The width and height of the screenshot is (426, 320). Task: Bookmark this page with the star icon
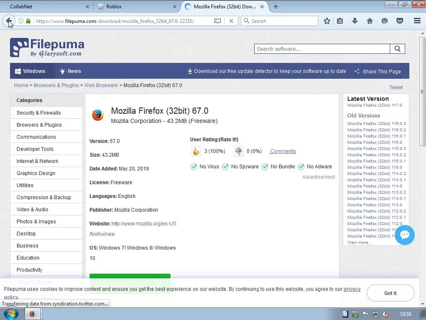pyautogui.click(x=327, y=21)
